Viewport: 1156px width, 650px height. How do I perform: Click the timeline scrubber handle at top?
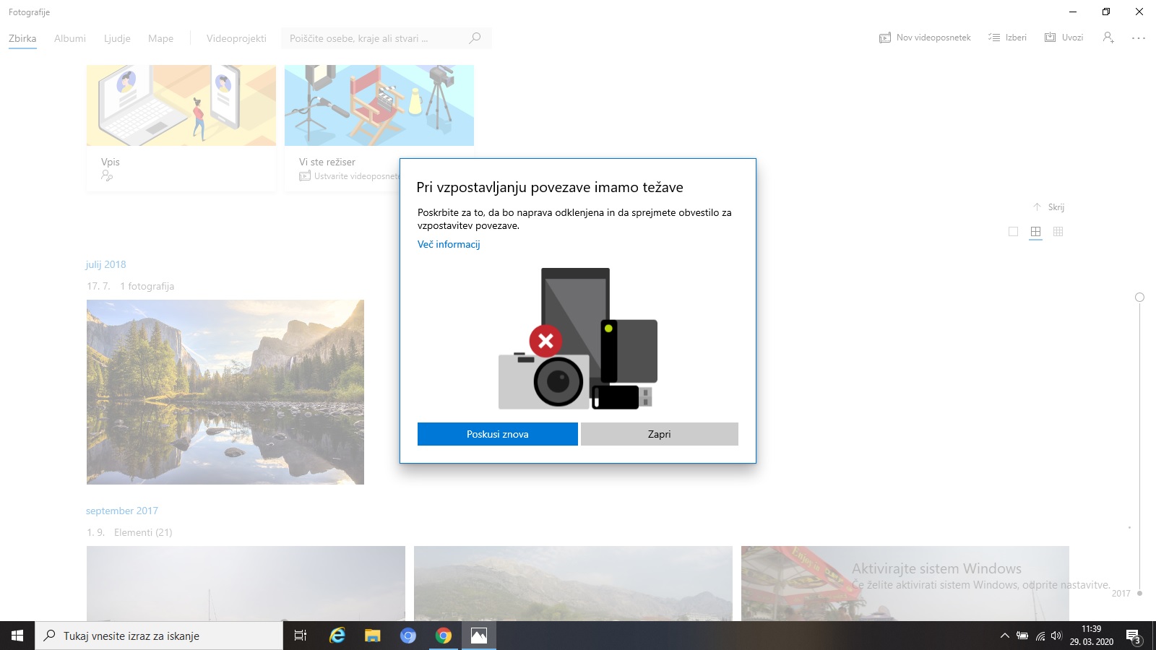tap(1139, 298)
